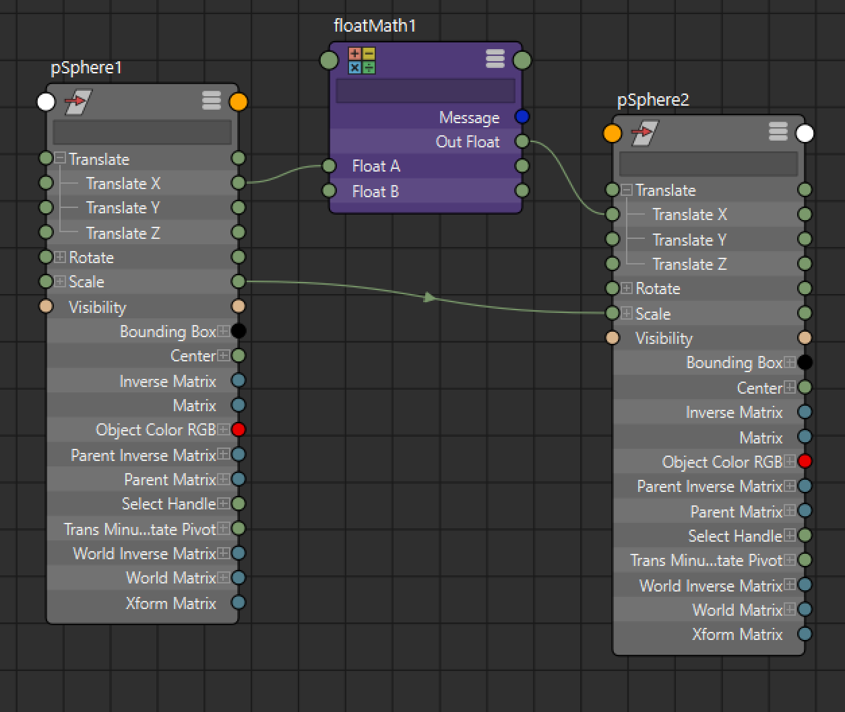Click pSphere1 Translate X output port
This screenshot has width=845, height=712.
tap(239, 182)
